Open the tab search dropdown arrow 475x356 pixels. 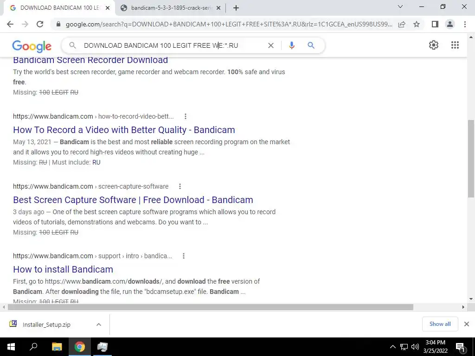(x=400, y=6)
